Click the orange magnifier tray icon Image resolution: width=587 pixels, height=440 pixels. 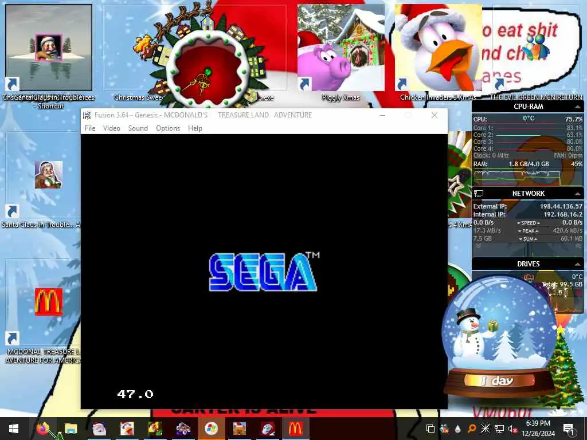[471, 429]
